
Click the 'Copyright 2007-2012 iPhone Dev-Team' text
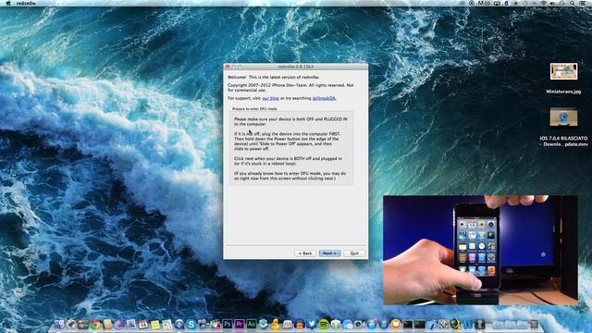click(290, 88)
